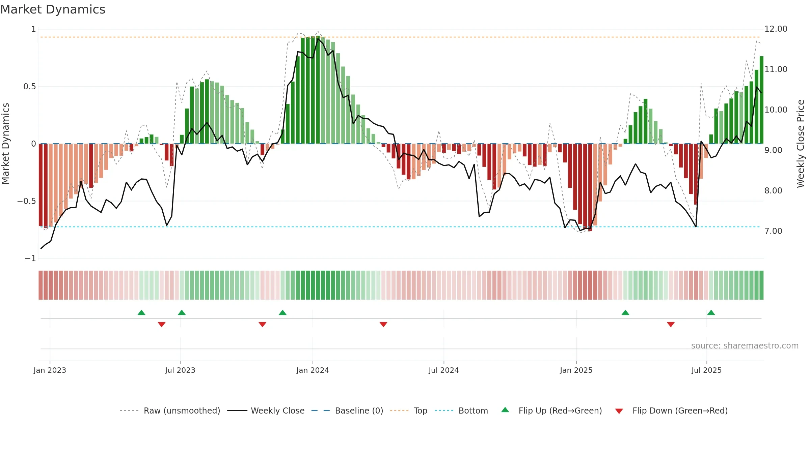Click the green flip-up marker after Jan 2025
Image resolution: width=810 pixels, height=455 pixels.
(625, 312)
